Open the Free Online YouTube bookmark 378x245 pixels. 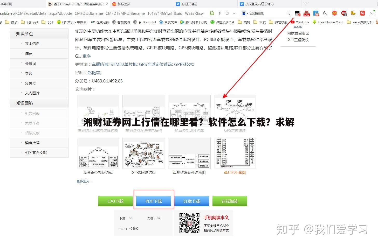328,22
